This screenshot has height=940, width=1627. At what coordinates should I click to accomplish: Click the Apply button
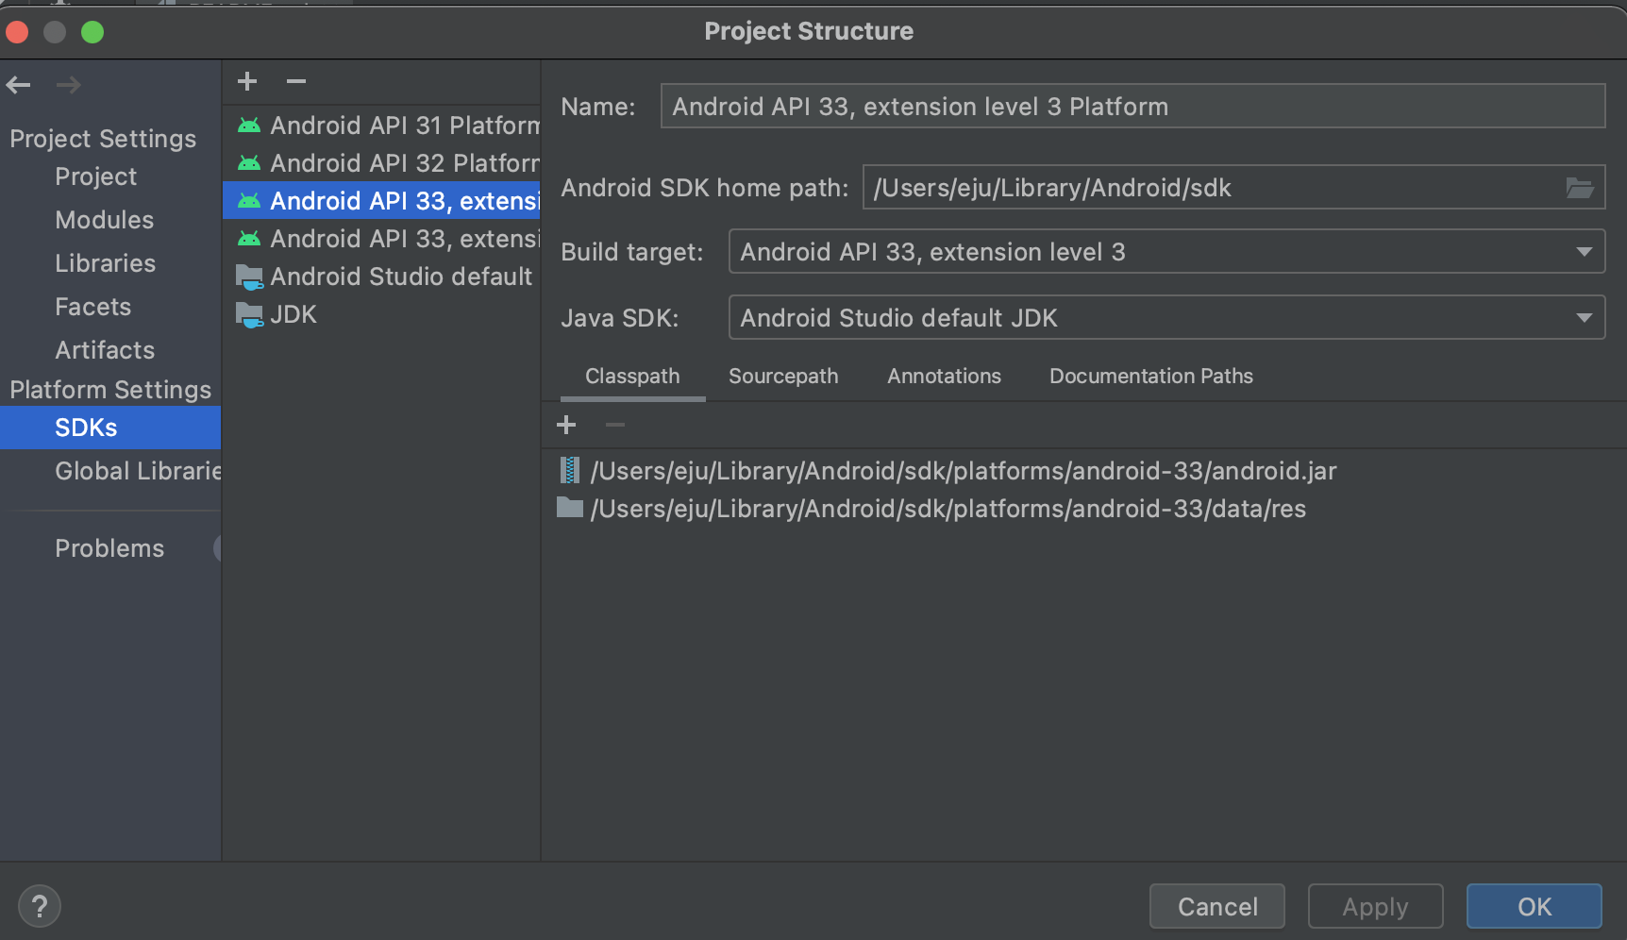pyautogui.click(x=1376, y=907)
